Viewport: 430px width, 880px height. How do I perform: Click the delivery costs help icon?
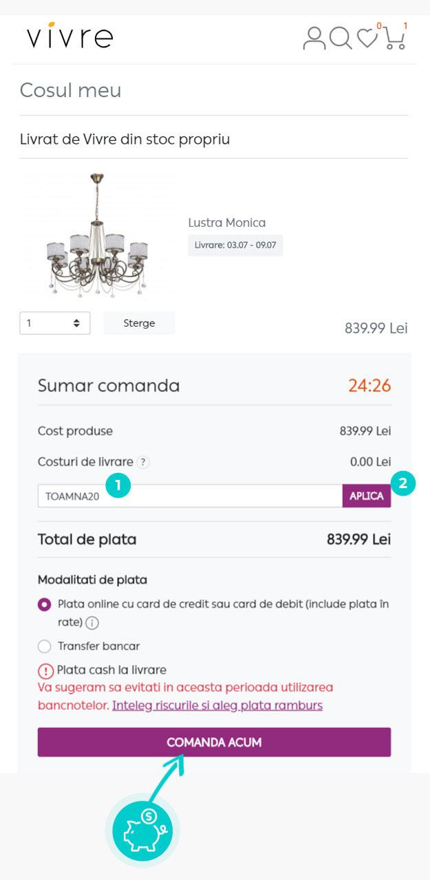click(142, 463)
